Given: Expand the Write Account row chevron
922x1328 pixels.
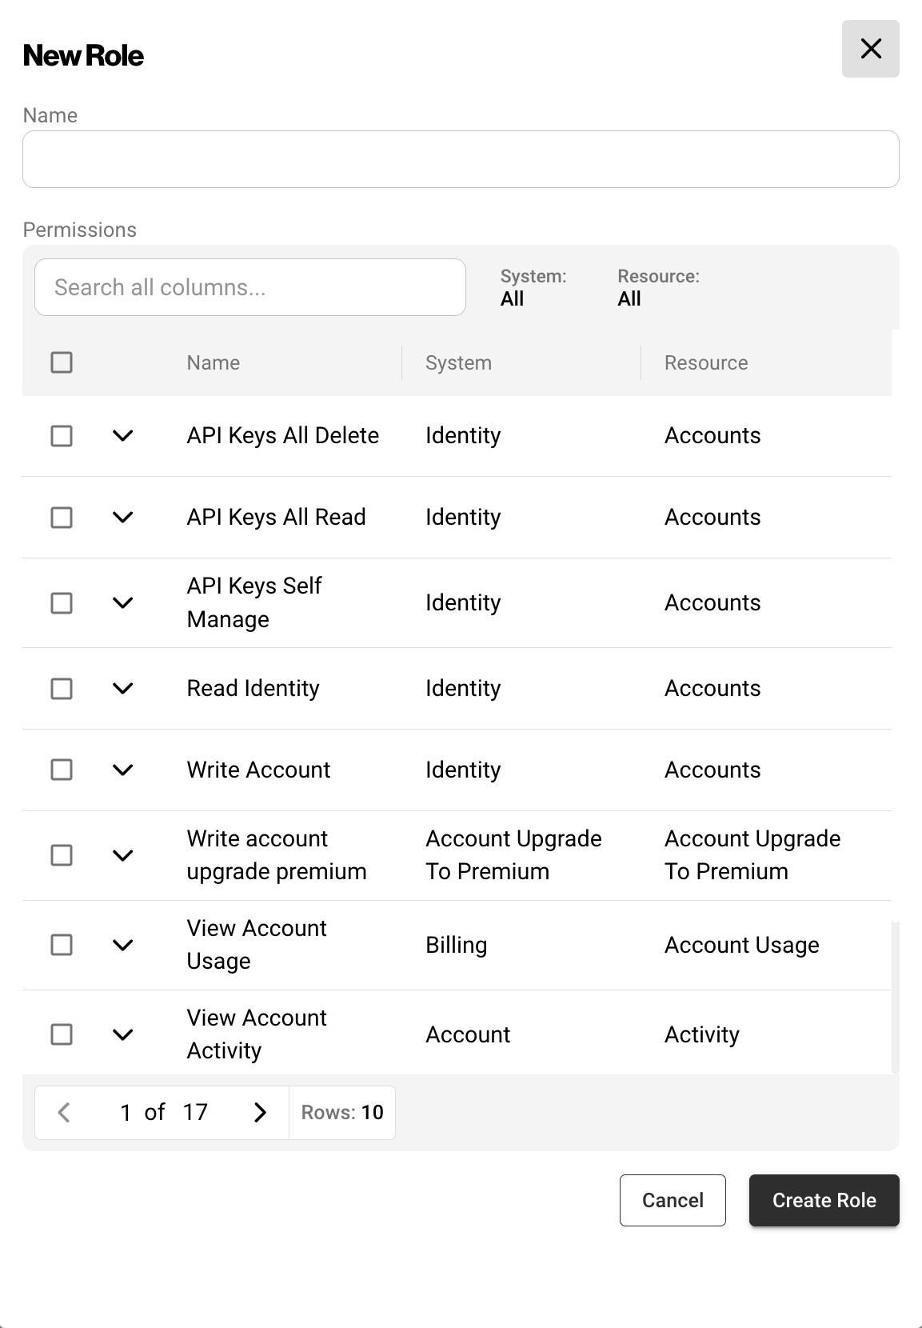Looking at the screenshot, I should pyautogui.click(x=122, y=770).
